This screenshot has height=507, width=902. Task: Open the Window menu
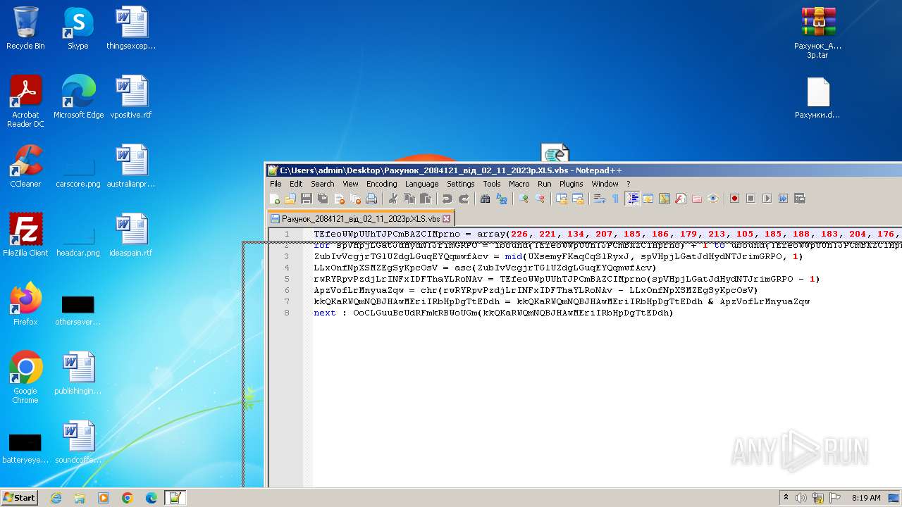pyautogui.click(x=605, y=184)
